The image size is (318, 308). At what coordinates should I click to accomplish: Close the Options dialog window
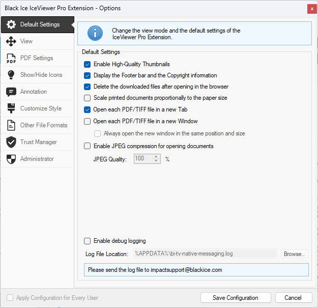coord(312,9)
